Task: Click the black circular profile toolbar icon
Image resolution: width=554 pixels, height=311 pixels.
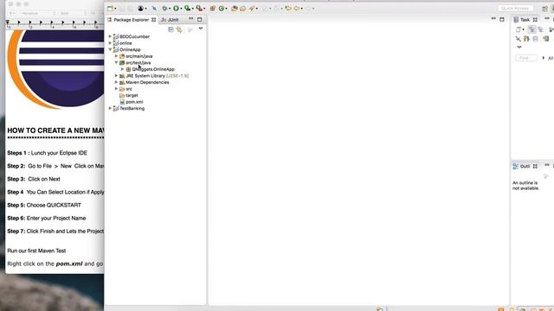Action: [140, 8]
